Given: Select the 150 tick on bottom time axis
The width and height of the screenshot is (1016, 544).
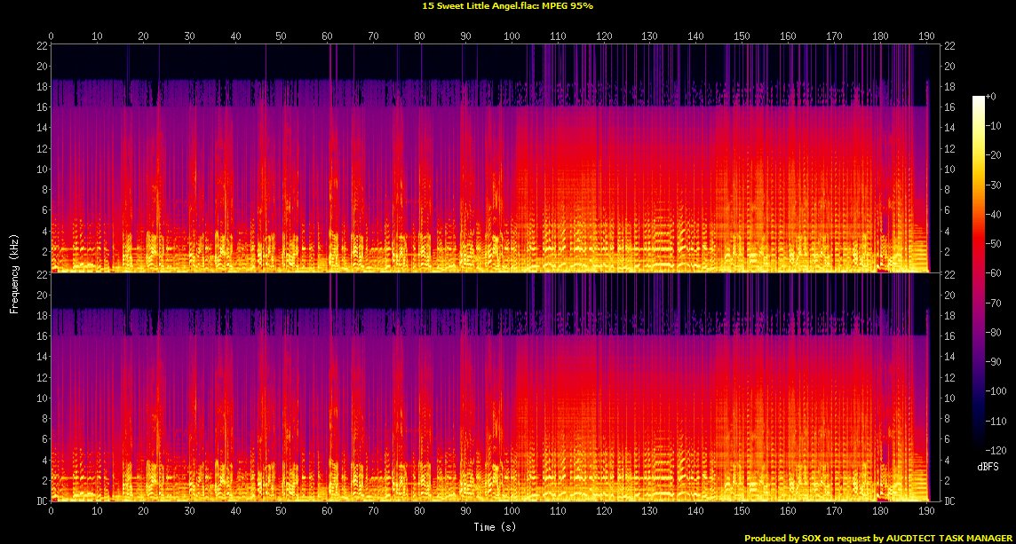Looking at the screenshot, I should (742, 511).
